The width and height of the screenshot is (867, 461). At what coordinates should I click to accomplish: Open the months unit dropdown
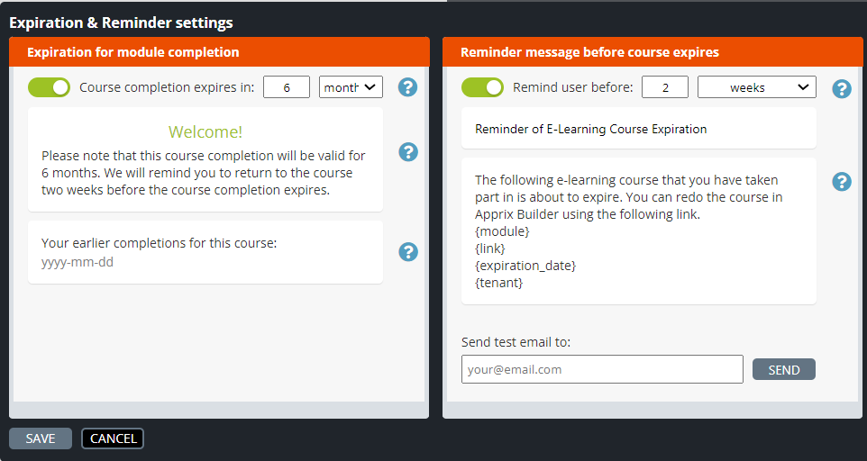[351, 87]
